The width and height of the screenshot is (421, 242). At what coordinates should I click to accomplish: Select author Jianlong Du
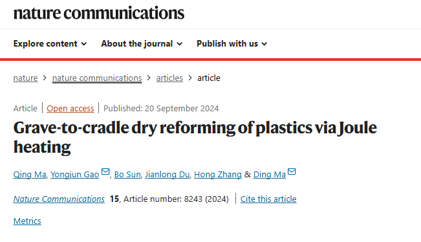pyautogui.click(x=167, y=174)
